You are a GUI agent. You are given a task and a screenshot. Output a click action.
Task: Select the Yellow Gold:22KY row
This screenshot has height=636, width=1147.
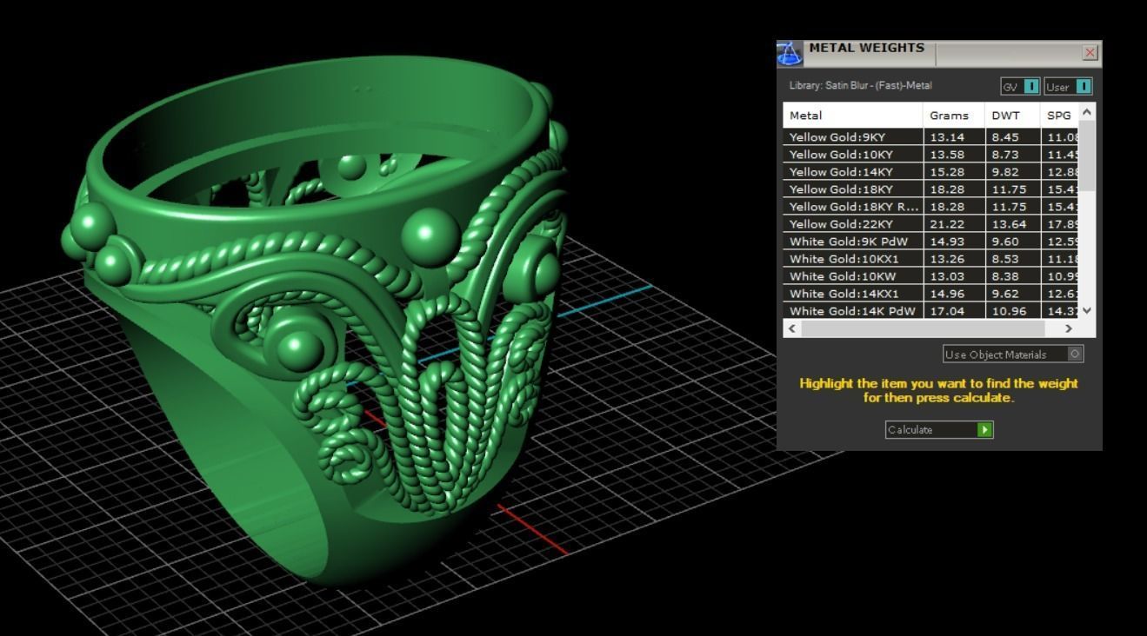point(930,224)
